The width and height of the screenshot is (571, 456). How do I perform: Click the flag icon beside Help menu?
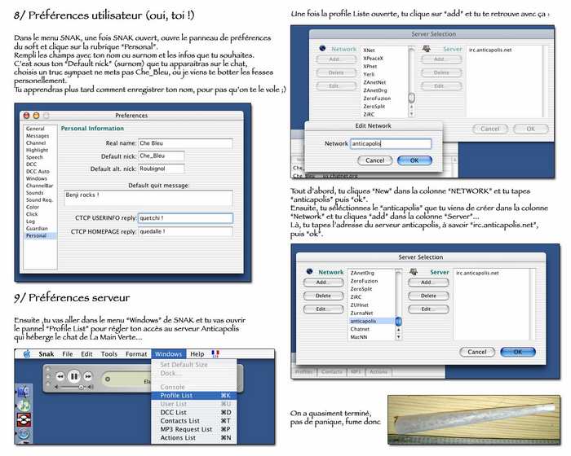pos(215,354)
